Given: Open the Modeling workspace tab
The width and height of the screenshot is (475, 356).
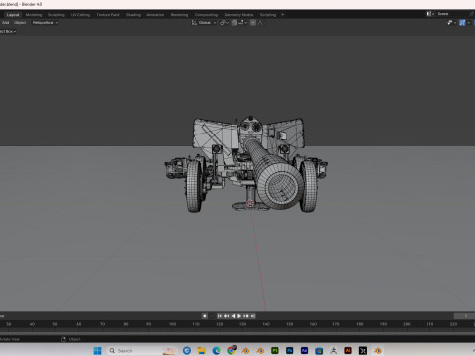Looking at the screenshot, I should (x=34, y=15).
